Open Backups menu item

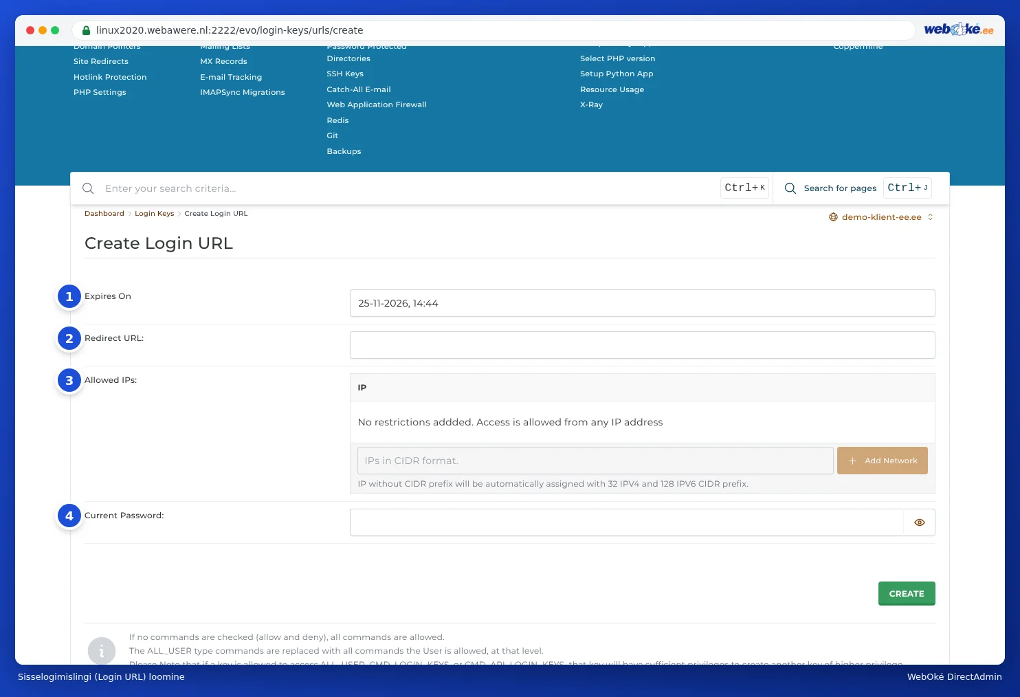pyautogui.click(x=344, y=151)
